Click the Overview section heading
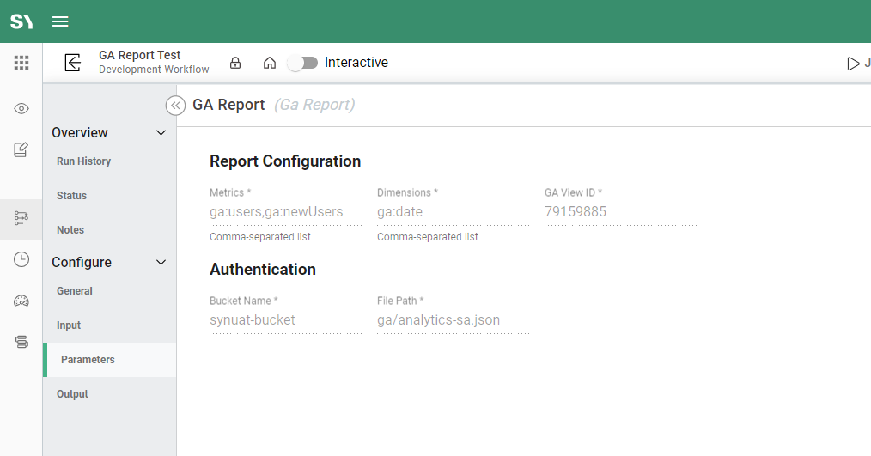 80,133
